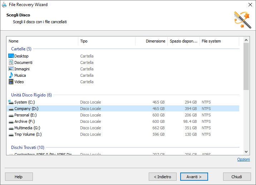Image resolution: width=256 pixels, height=185 pixels.
Task: Click the scrollbar down arrow
Action: (246, 152)
